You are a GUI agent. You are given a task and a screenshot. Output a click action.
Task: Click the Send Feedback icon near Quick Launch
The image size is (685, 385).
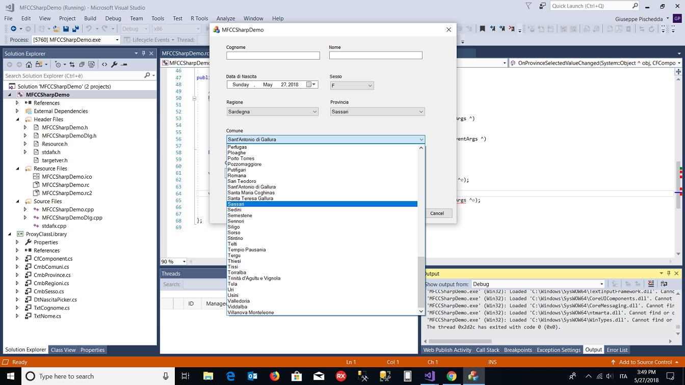(542, 6)
